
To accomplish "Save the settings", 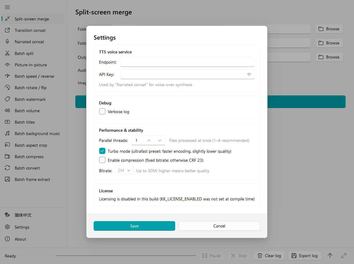I will [x=134, y=226].
